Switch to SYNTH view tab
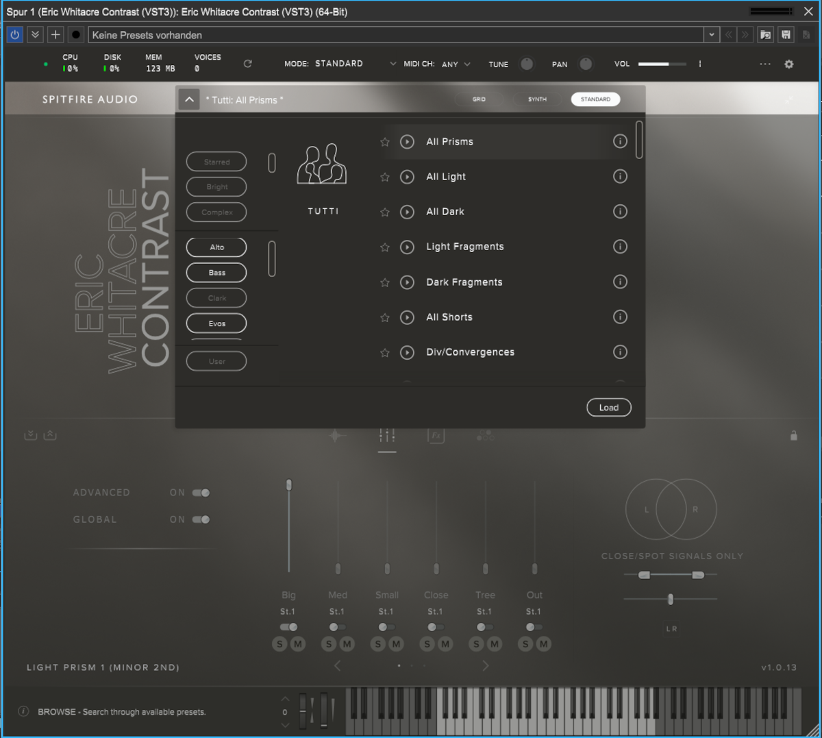822x738 pixels. 537,99
